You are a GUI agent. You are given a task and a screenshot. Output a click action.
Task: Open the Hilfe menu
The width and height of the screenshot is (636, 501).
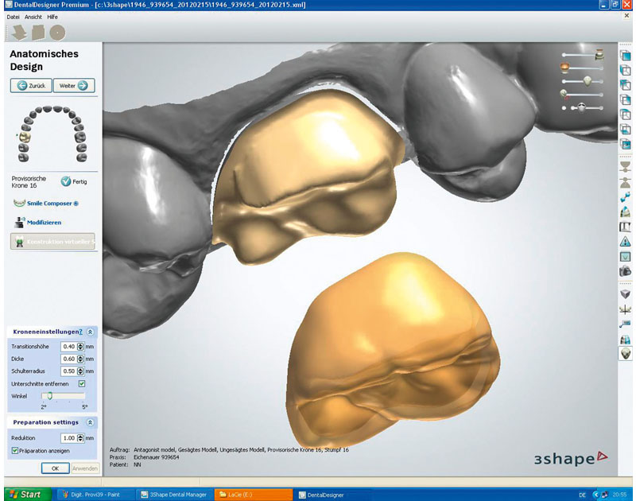coord(52,17)
